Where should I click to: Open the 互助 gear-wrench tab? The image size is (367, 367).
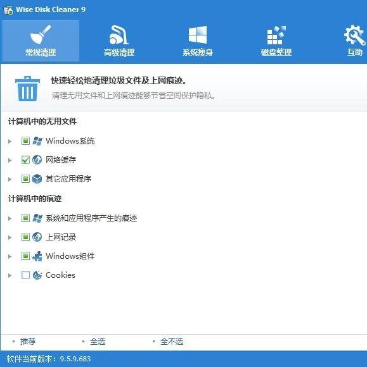tap(354, 40)
